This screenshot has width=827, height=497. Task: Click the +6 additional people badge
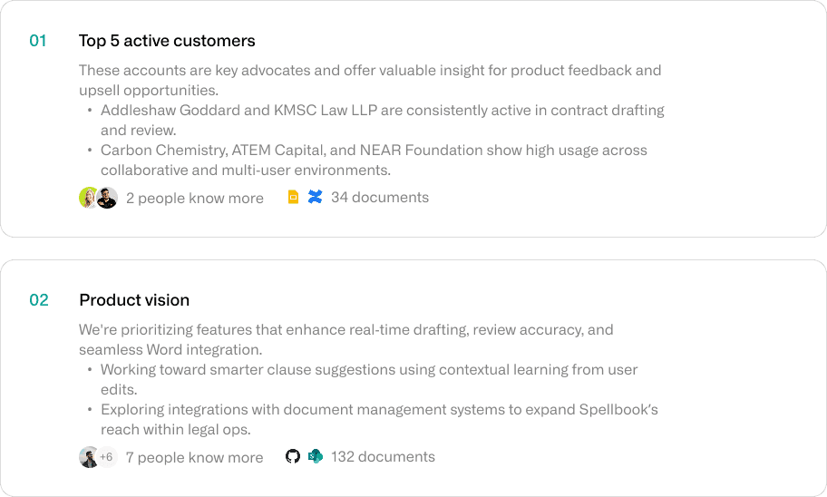pyautogui.click(x=107, y=457)
